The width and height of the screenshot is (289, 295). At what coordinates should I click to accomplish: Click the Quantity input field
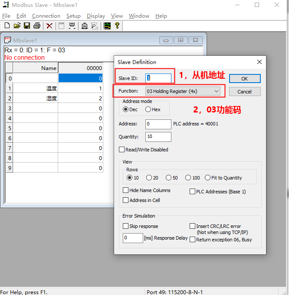tap(158, 137)
